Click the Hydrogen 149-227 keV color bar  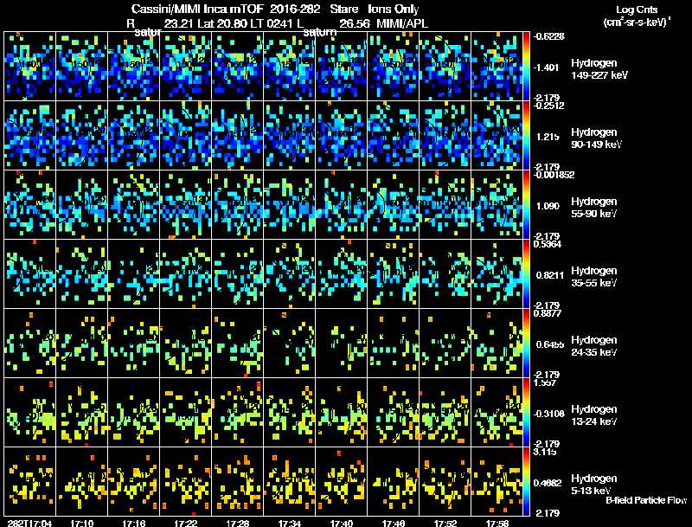[x=526, y=67]
